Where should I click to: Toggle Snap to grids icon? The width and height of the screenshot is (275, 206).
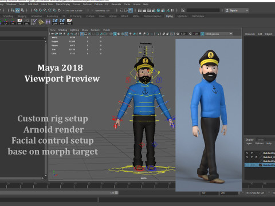tap(36, 10)
